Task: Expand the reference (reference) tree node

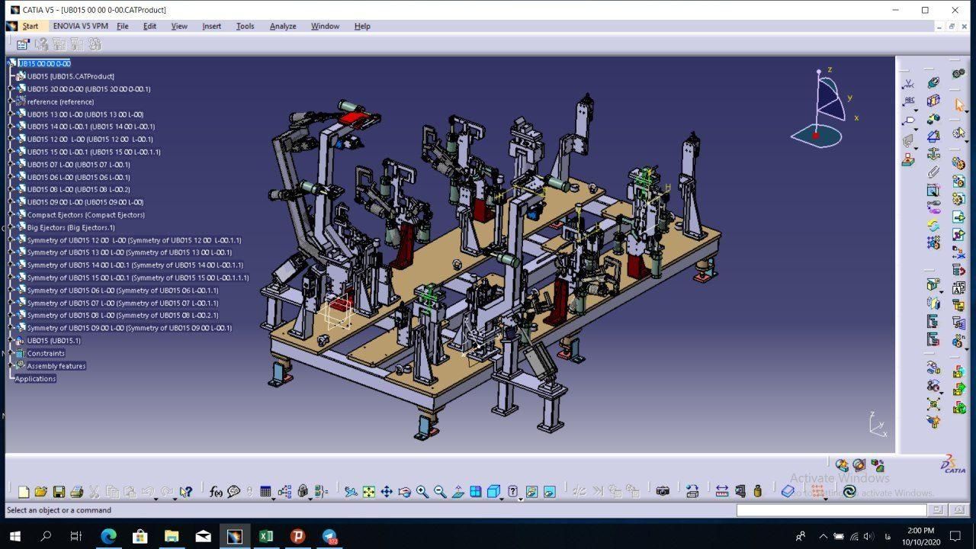Action: [x=11, y=101]
